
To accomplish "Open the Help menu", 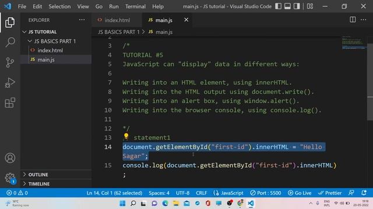I will pos(158,6).
